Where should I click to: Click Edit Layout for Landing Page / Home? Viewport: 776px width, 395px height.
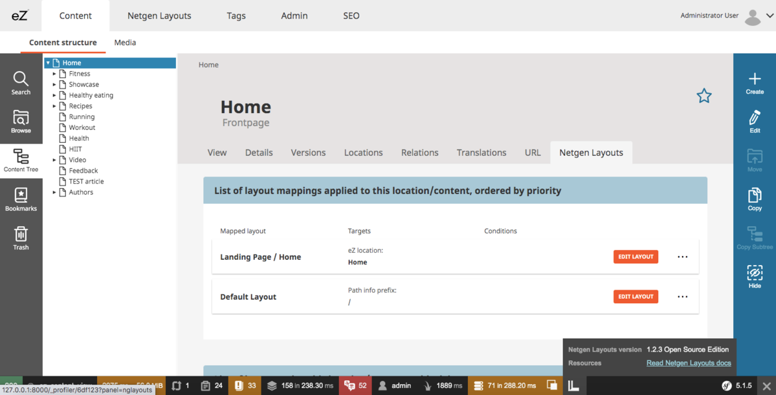point(636,257)
